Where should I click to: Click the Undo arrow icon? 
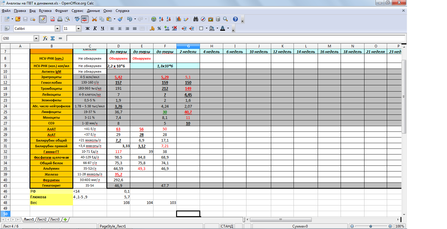(130, 19)
